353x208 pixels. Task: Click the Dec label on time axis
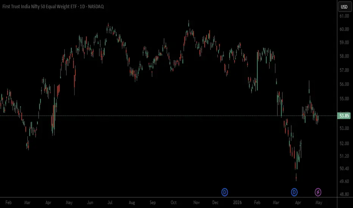pyautogui.click(x=215, y=203)
